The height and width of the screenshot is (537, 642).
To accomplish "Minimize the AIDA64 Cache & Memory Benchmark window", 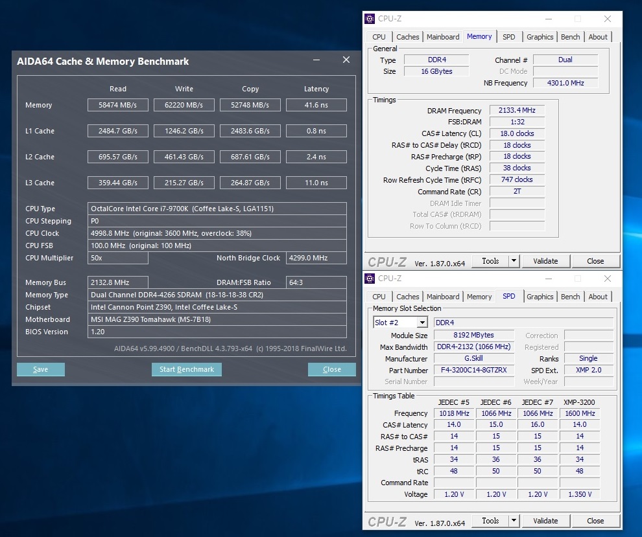I will click(316, 60).
